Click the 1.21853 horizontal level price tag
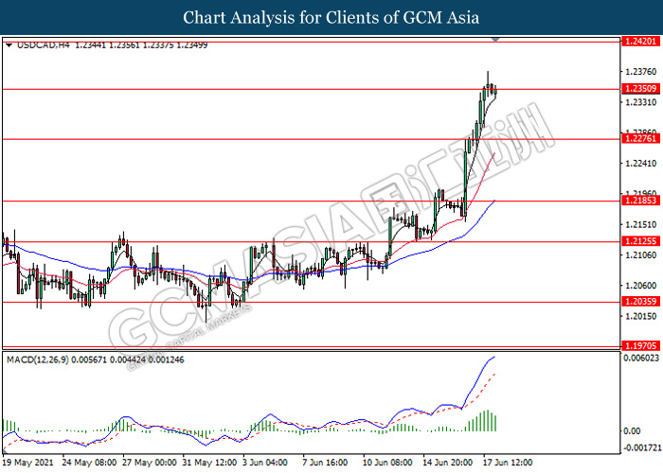Screen dimensions: 663x473 [636, 201]
